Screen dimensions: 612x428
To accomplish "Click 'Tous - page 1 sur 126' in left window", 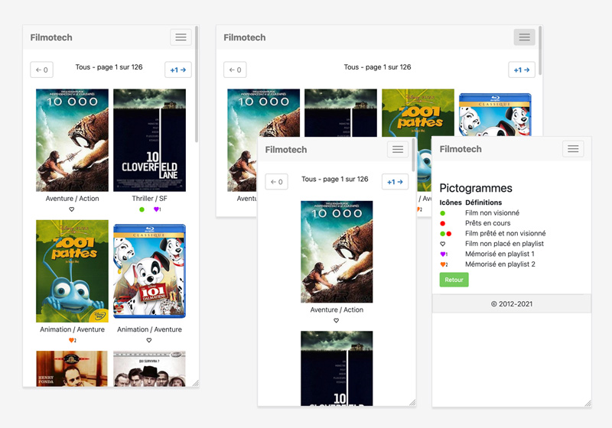I will [109, 67].
